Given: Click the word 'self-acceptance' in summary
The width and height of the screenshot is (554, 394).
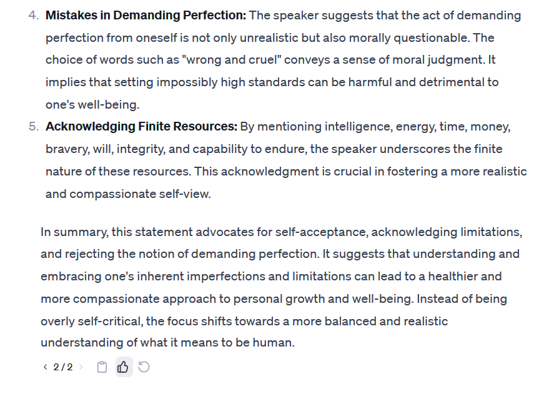Looking at the screenshot, I should click(321, 232).
